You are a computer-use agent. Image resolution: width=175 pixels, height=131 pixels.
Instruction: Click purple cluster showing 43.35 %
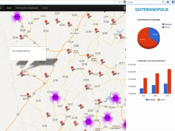(88, 122)
